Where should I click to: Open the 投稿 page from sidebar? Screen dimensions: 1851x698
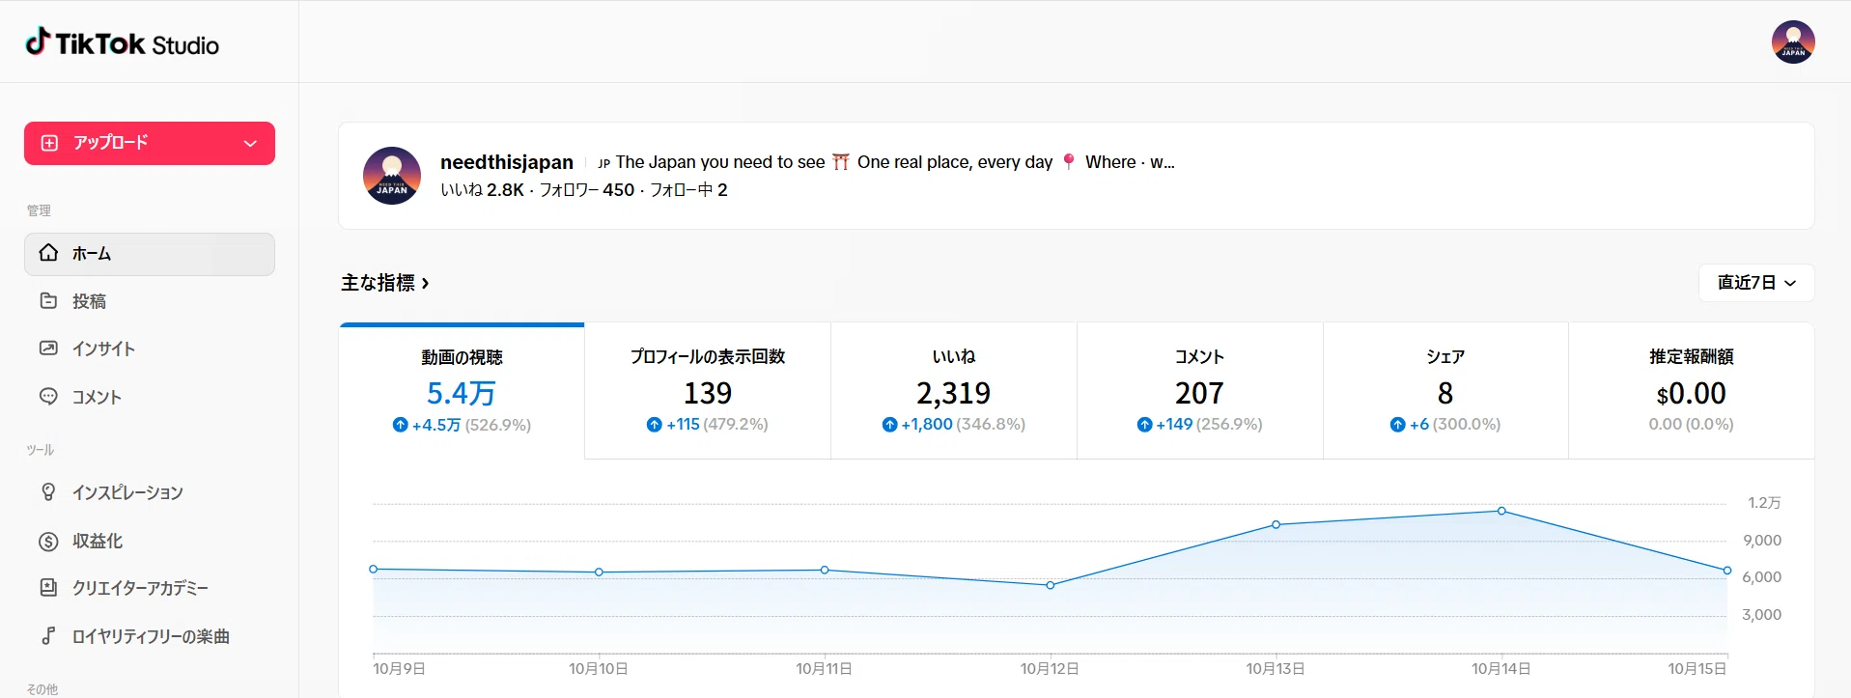point(150,301)
